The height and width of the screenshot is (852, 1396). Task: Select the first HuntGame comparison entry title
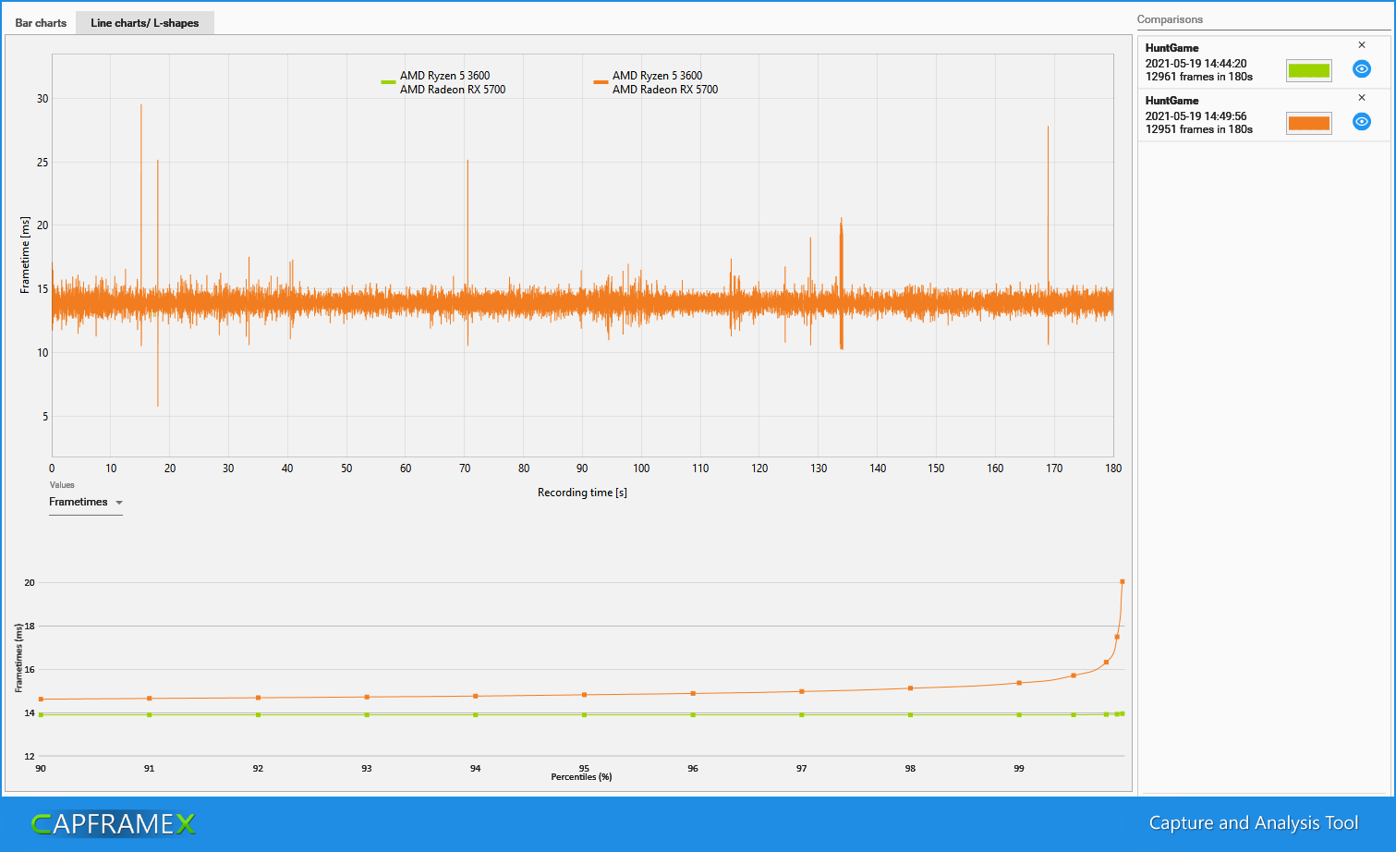1171,48
